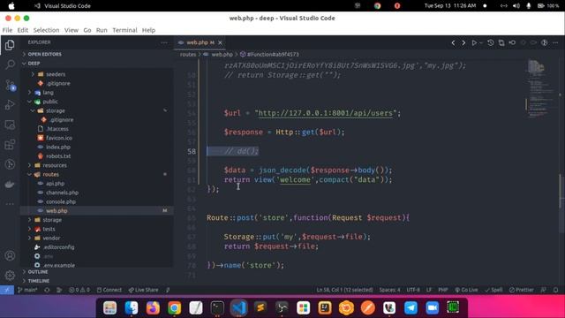This screenshot has width=565, height=318.
Task: Change language mode PHP in status bar
Action: [443, 290]
